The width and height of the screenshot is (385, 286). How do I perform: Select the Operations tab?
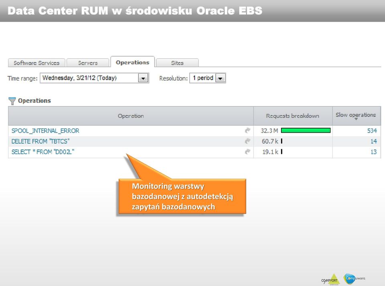pos(133,62)
